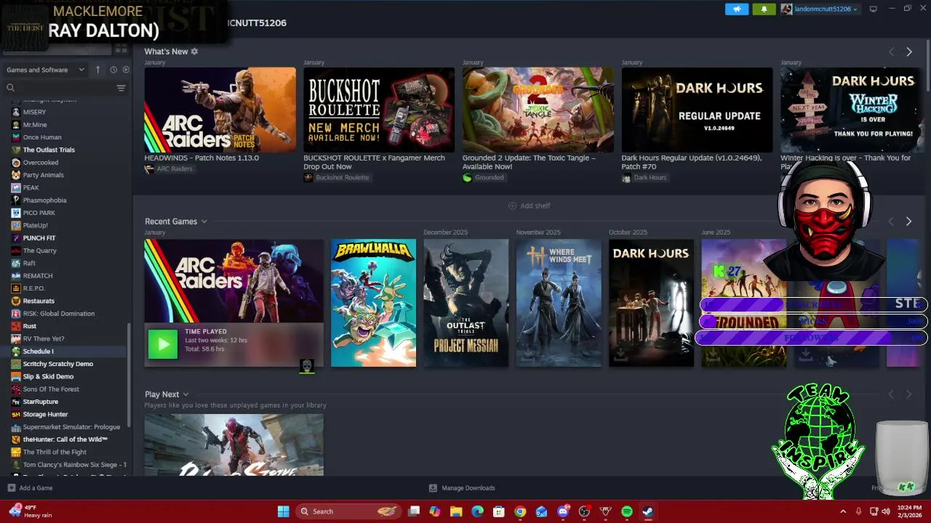
Task: Expand the Play Next shelf dropdown
Action: (x=185, y=394)
